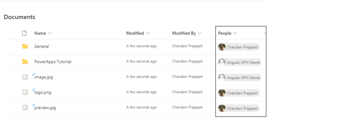Click the PowerApps Tutorial folder icon

pos(25,62)
